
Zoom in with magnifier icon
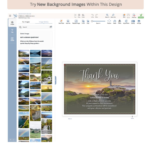[x=107, y=15]
